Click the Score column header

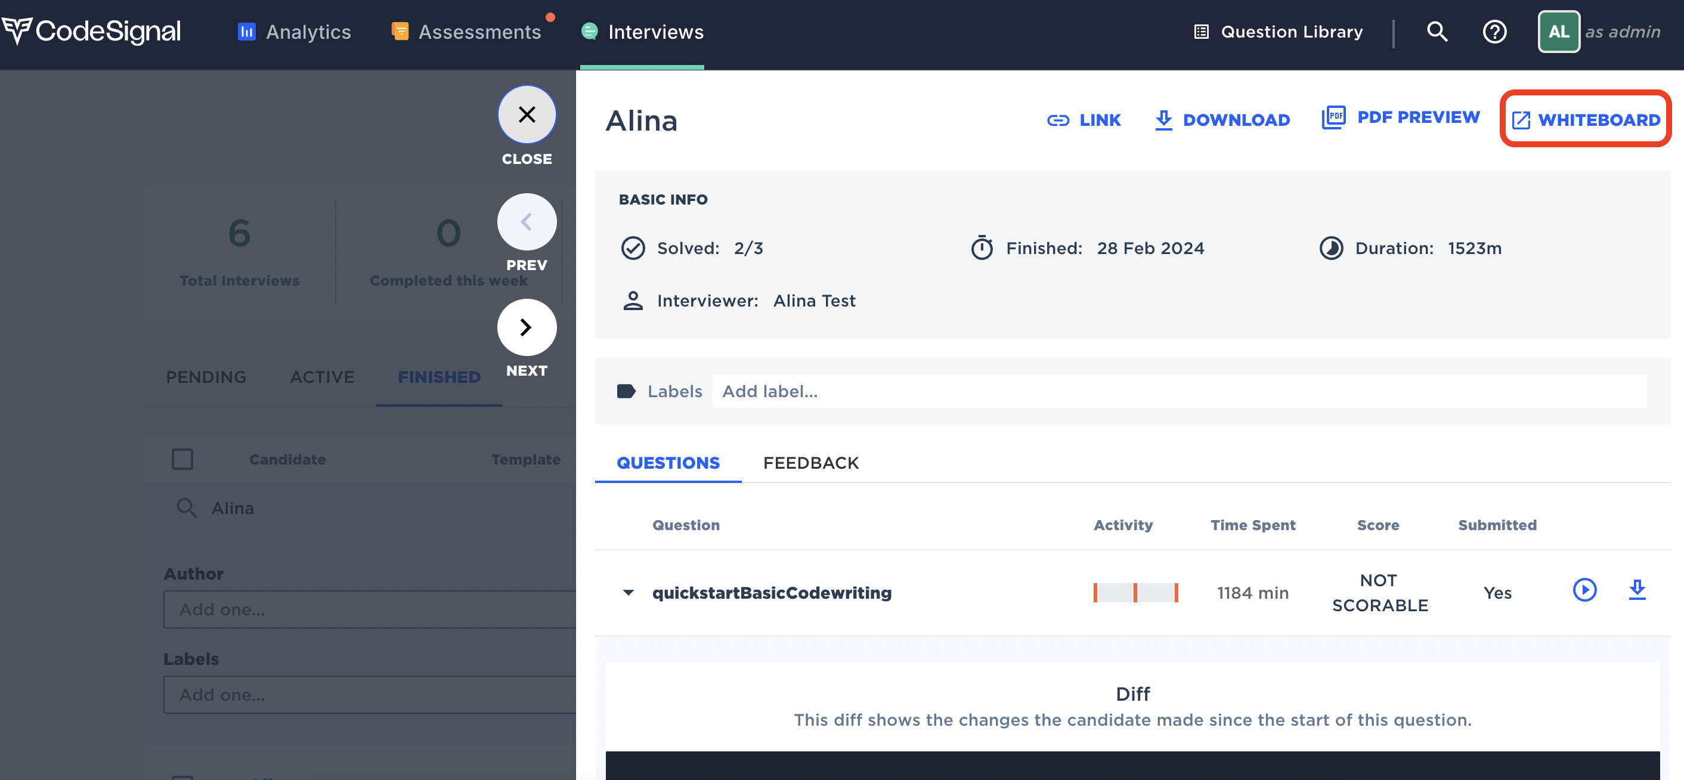1378,525
